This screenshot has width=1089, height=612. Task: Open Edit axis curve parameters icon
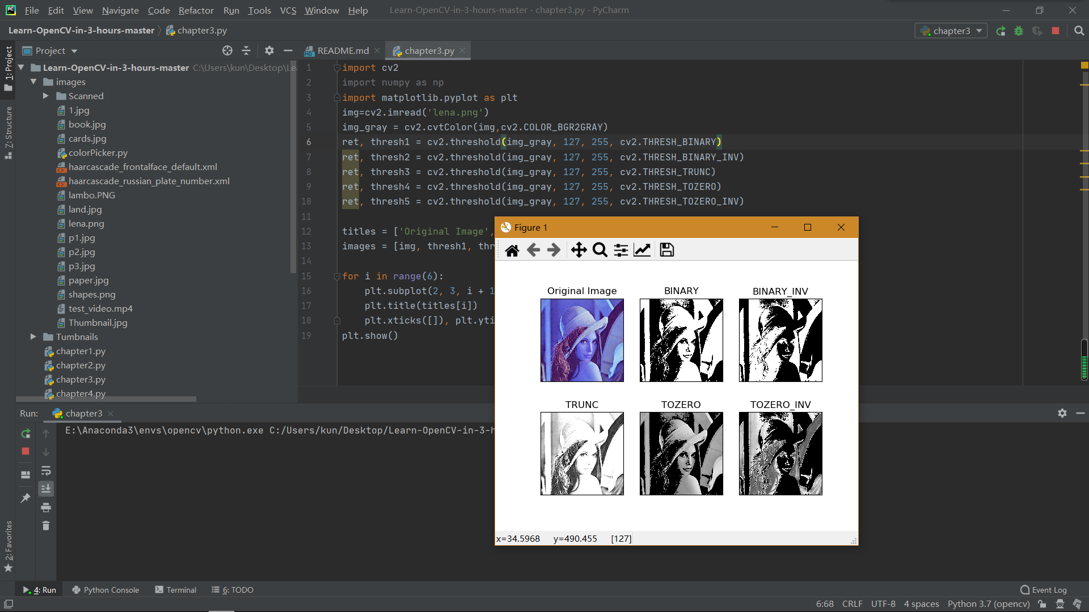[x=642, y=250]
